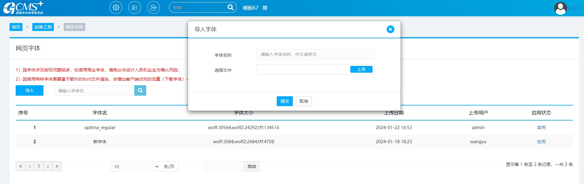
Task: Enable the 新字体 font via 启用
Action: 541,142
